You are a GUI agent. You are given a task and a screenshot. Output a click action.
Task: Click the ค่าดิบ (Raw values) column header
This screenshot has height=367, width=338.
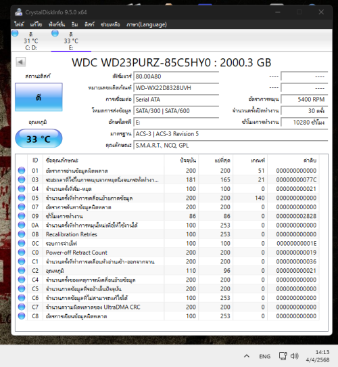coord(293,160)
